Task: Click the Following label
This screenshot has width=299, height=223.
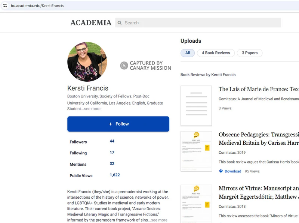Action: [x=78, y=153]
